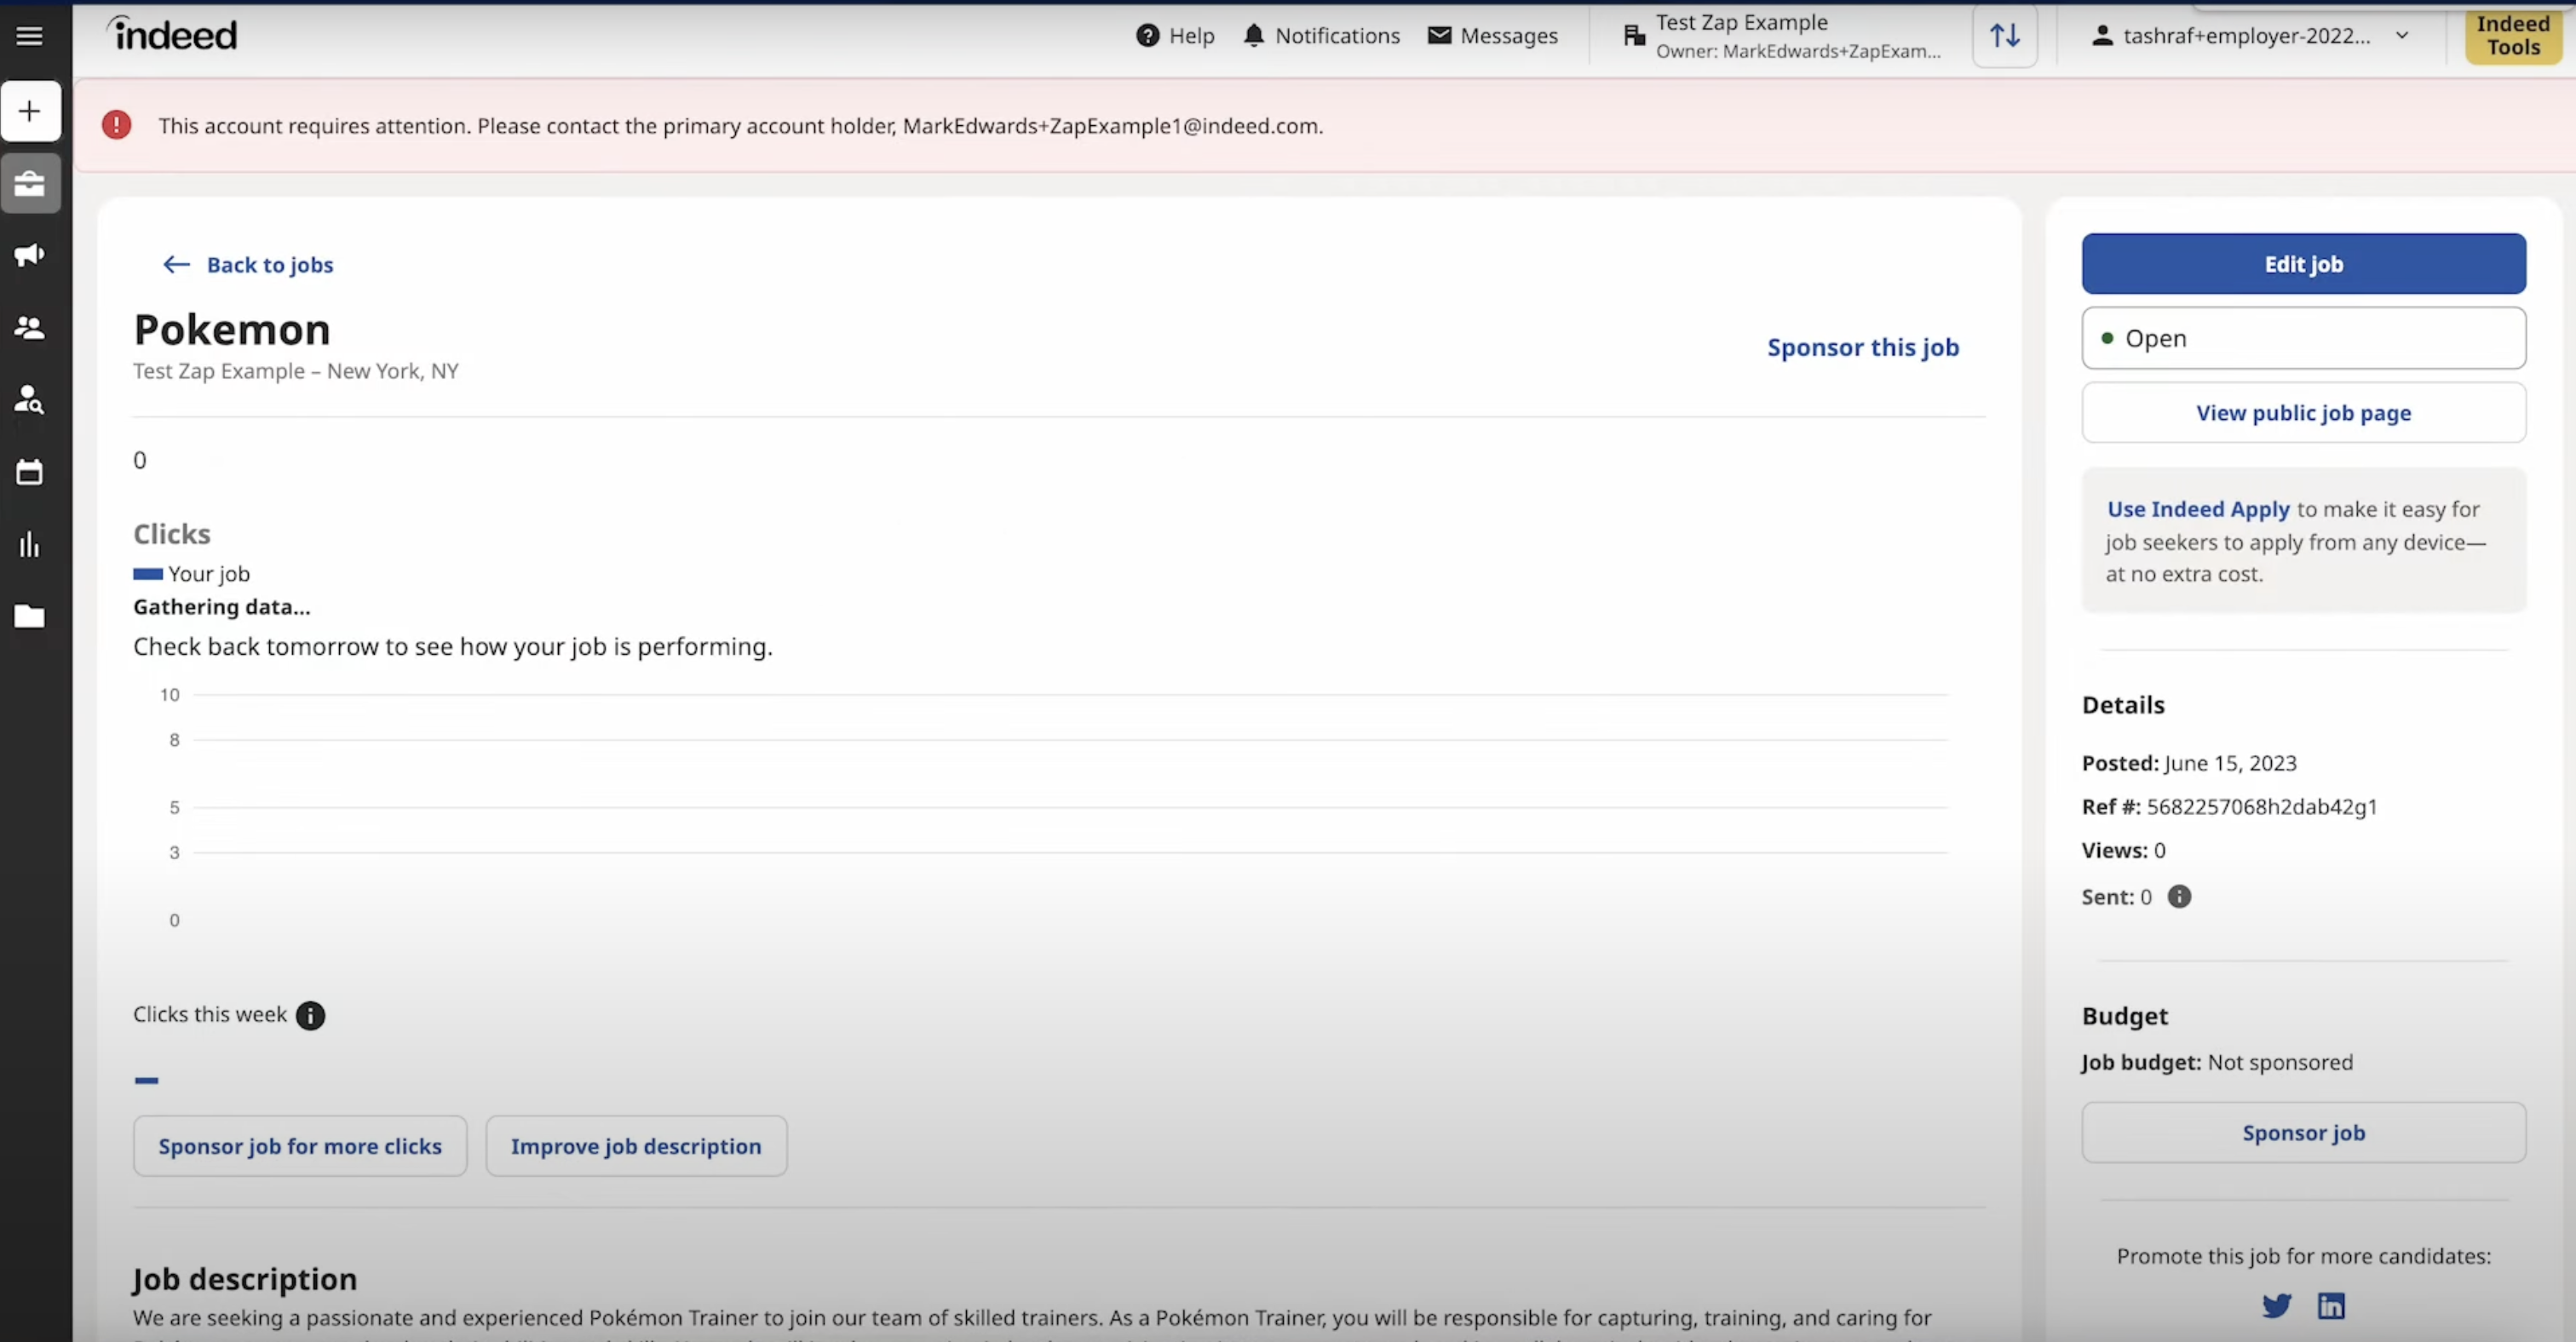Click the Pokemon job title
This screenshot has width=2576, height=1342.
click(x=232, y=330)
